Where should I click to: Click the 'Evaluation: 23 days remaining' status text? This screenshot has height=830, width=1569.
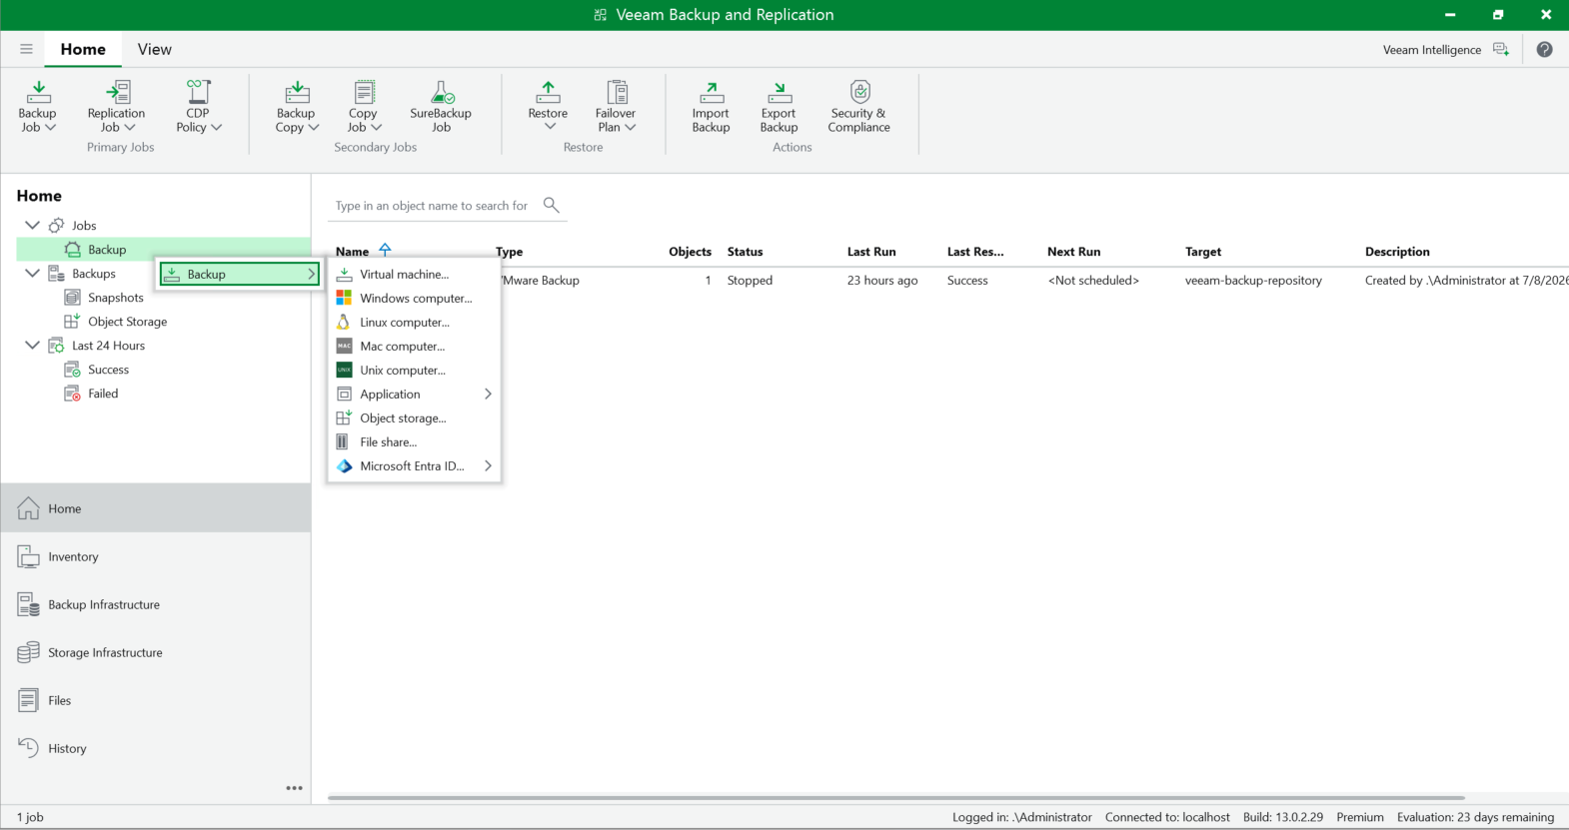[1475, 817]
